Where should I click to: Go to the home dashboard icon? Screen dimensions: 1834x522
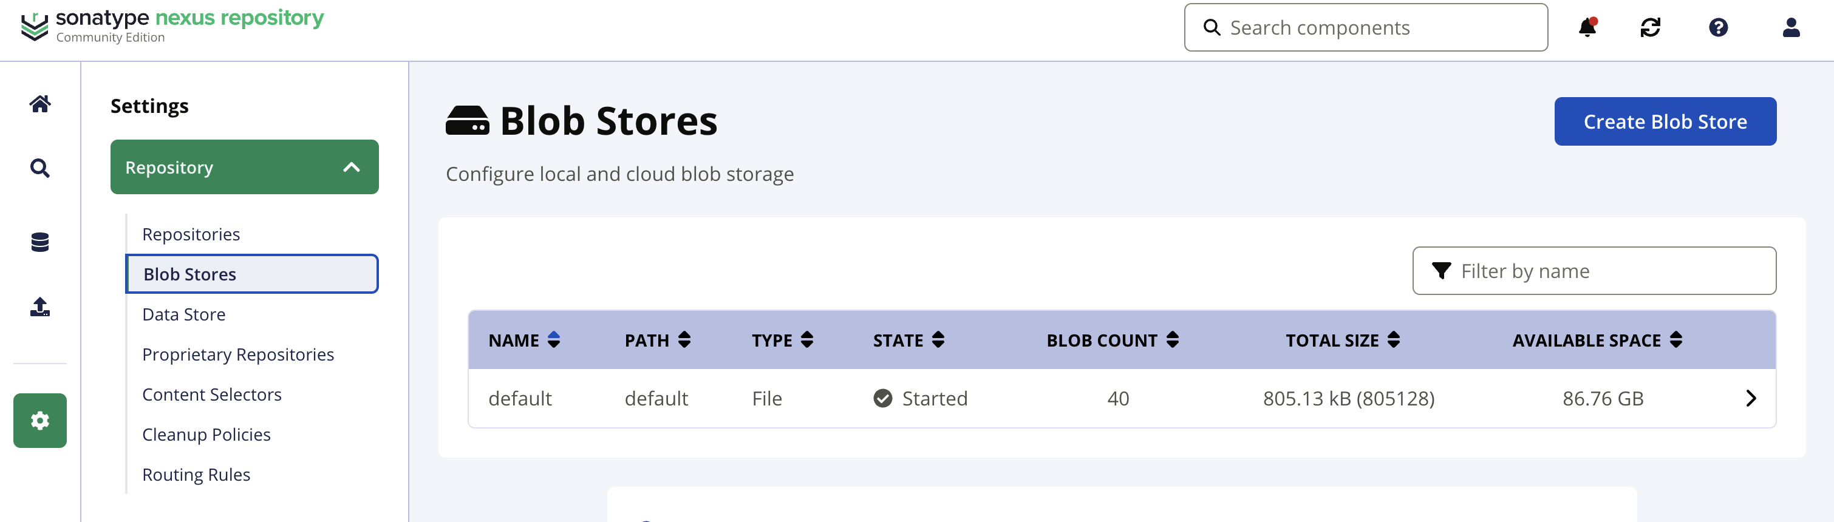click(x=40, y=104)
